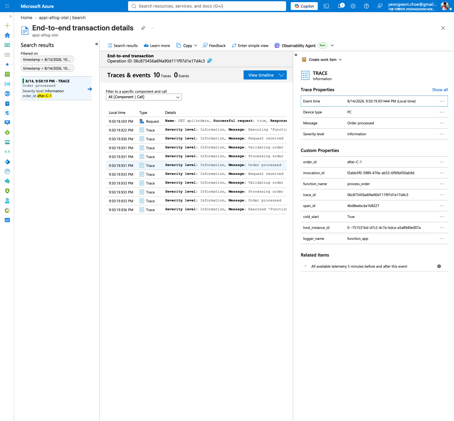This screenshot has width=454, height=421.
Task: Expand the left portal sidebar
Action: click(x=10, y=16)
